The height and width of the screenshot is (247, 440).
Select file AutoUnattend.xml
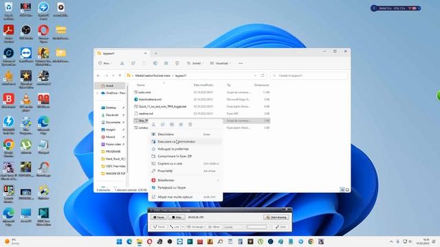pyautogui.click(x=150, y=99)
